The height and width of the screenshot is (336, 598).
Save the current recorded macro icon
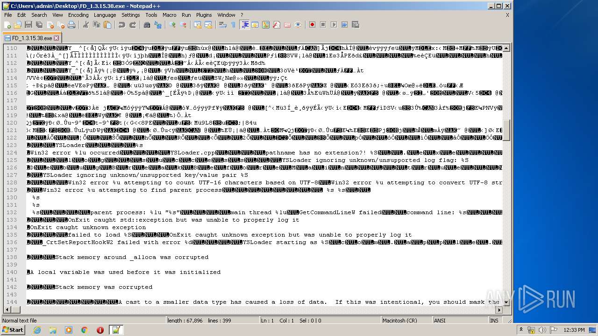355,25
